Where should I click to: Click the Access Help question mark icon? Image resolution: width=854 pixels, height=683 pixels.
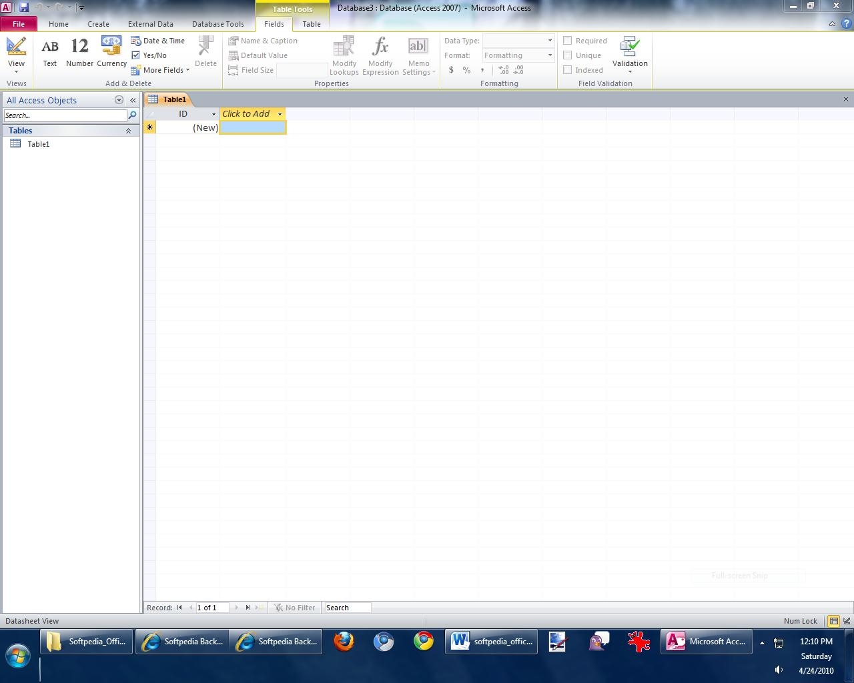845,24
